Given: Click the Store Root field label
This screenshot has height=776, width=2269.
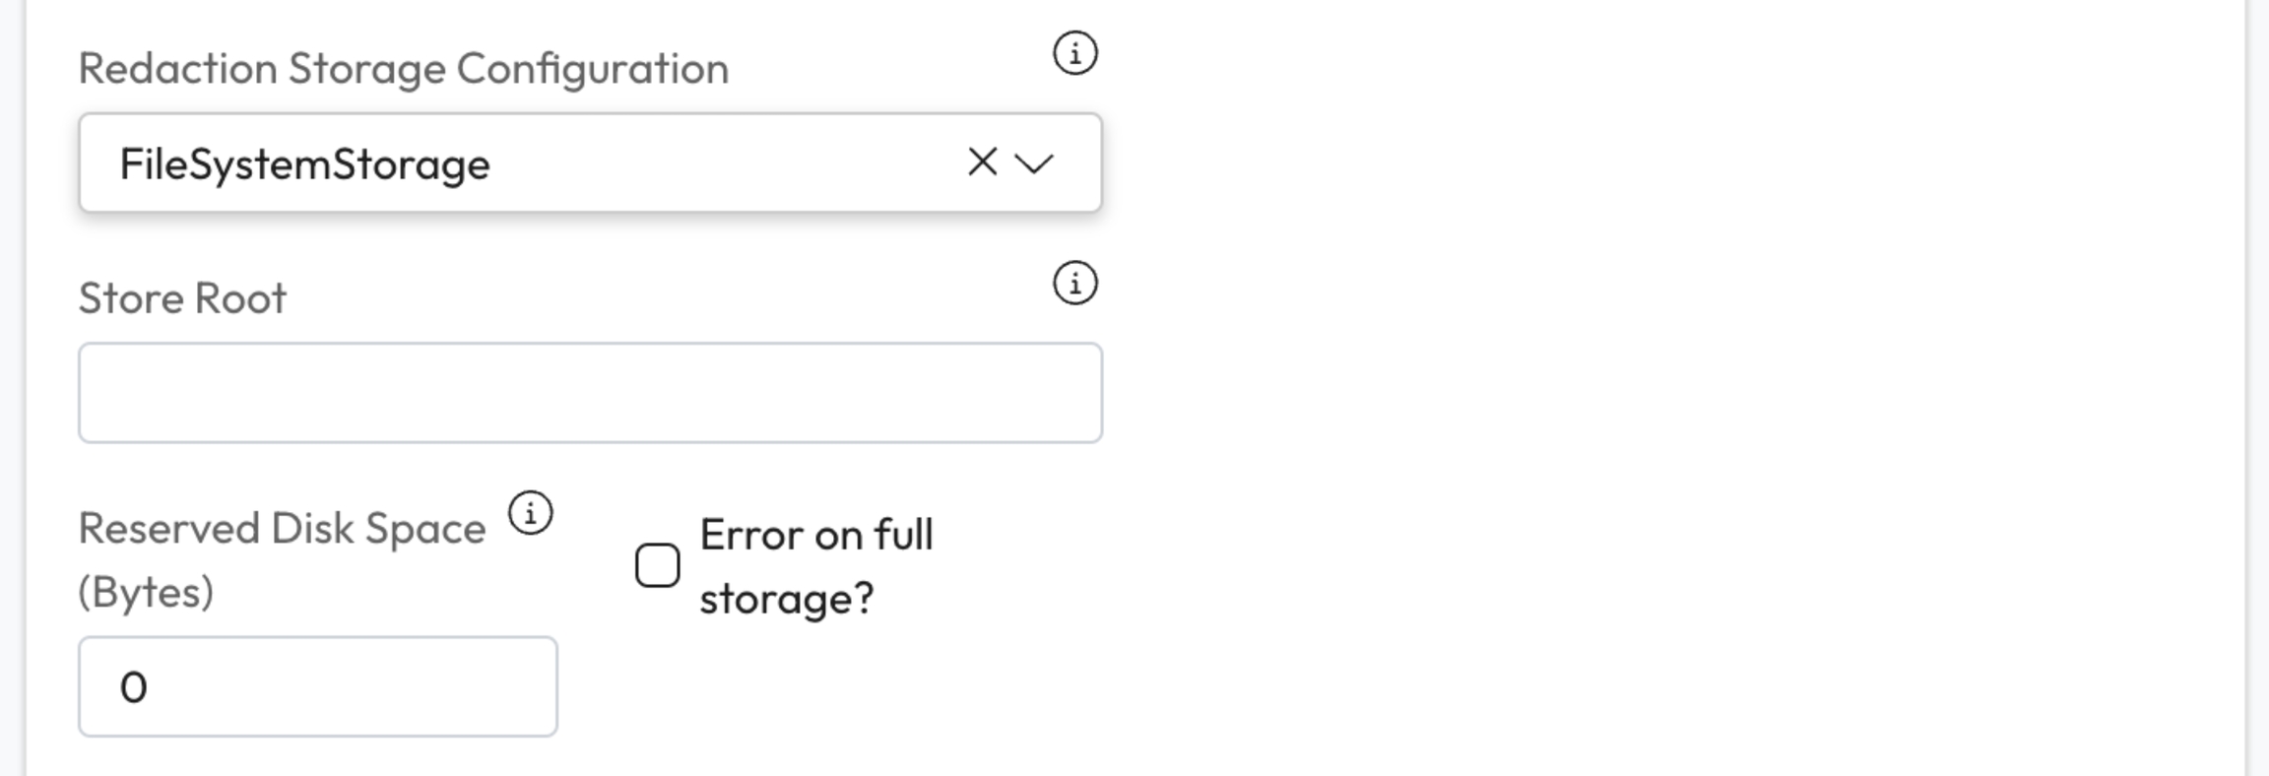Looking at the screenshot, I should (x=182, y=298).
